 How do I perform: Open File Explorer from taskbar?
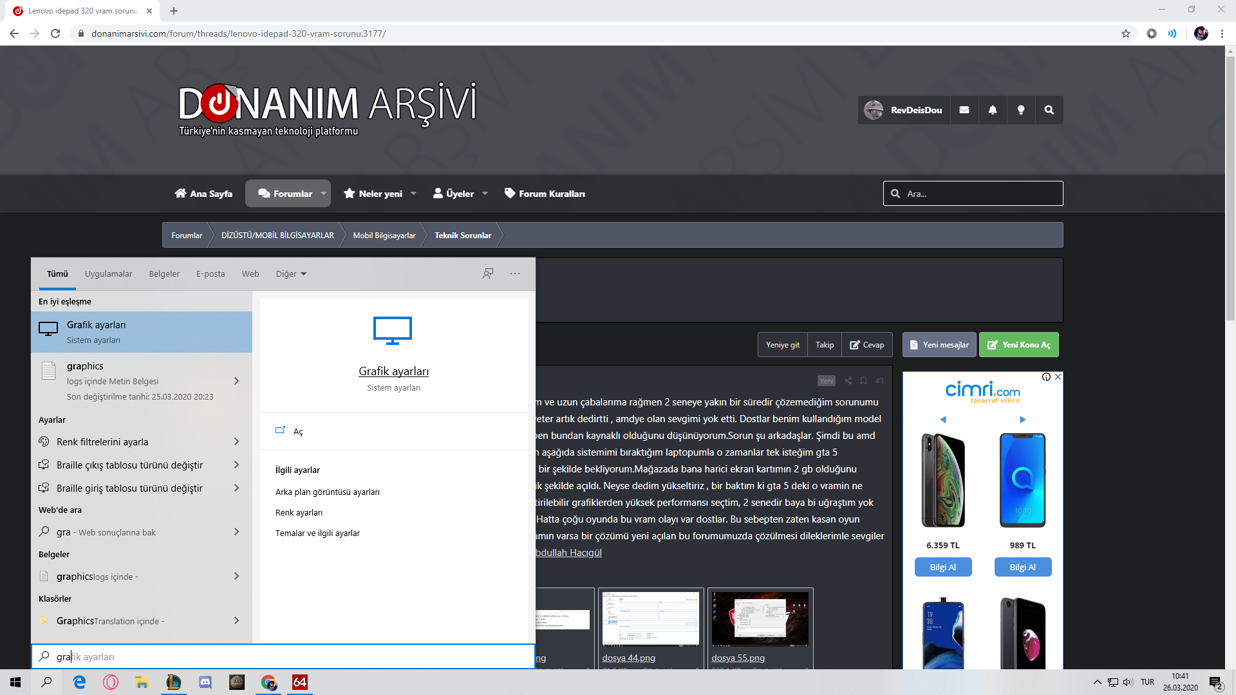coord(142,682)
